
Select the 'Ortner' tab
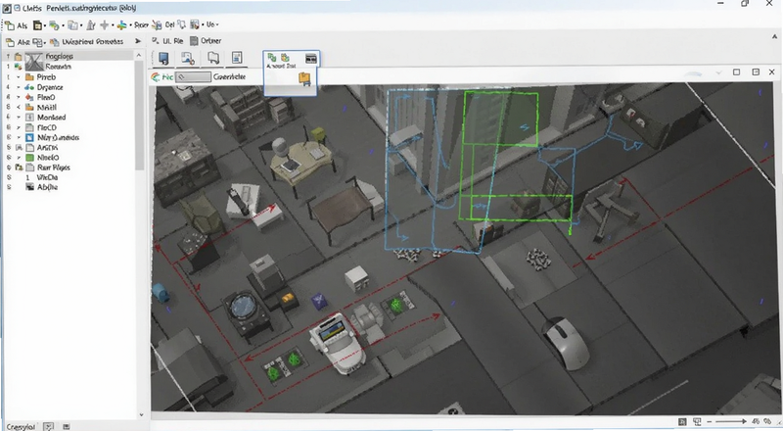point(206,41)
